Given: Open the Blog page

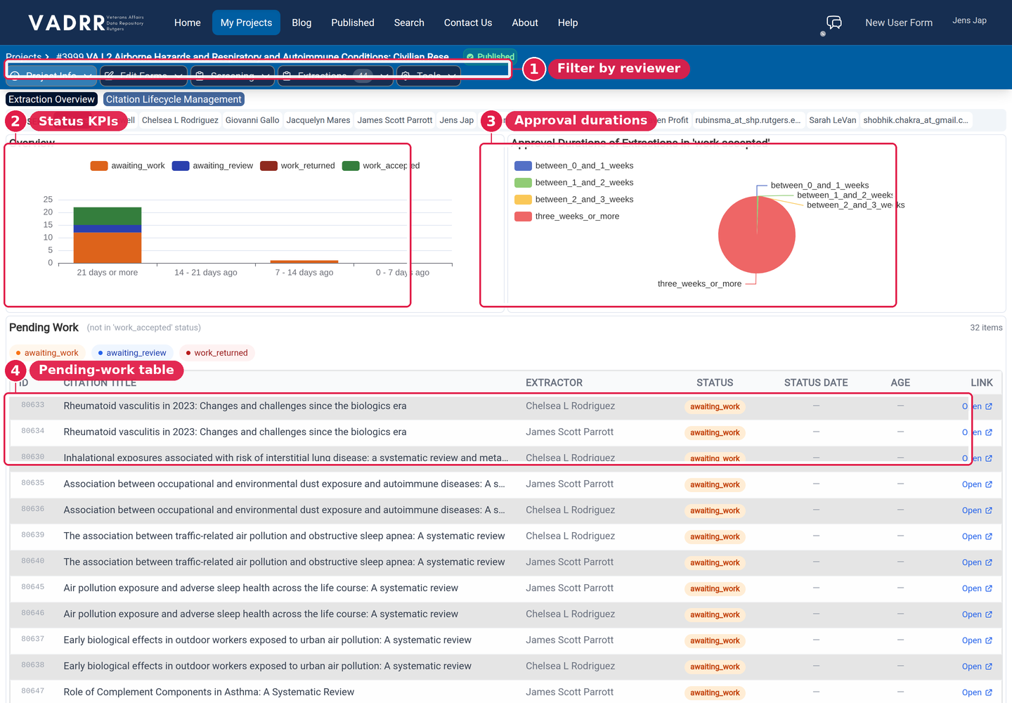Looking at the screenshot, I should point(301,22).
